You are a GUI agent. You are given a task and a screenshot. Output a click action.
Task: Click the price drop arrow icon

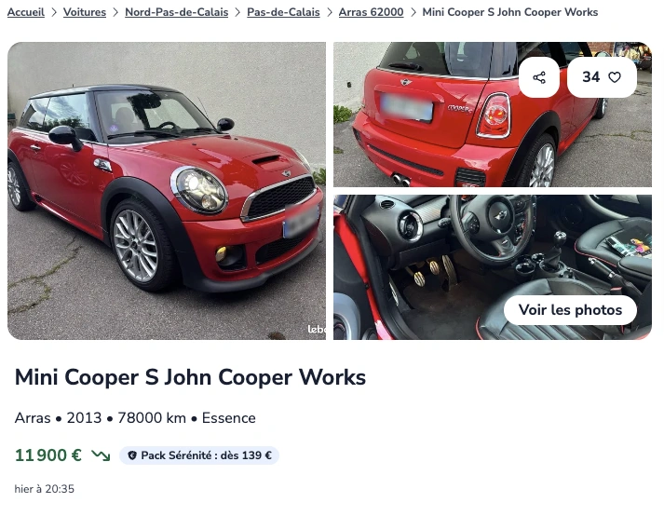pyautogui.click(x=101, y=455)
